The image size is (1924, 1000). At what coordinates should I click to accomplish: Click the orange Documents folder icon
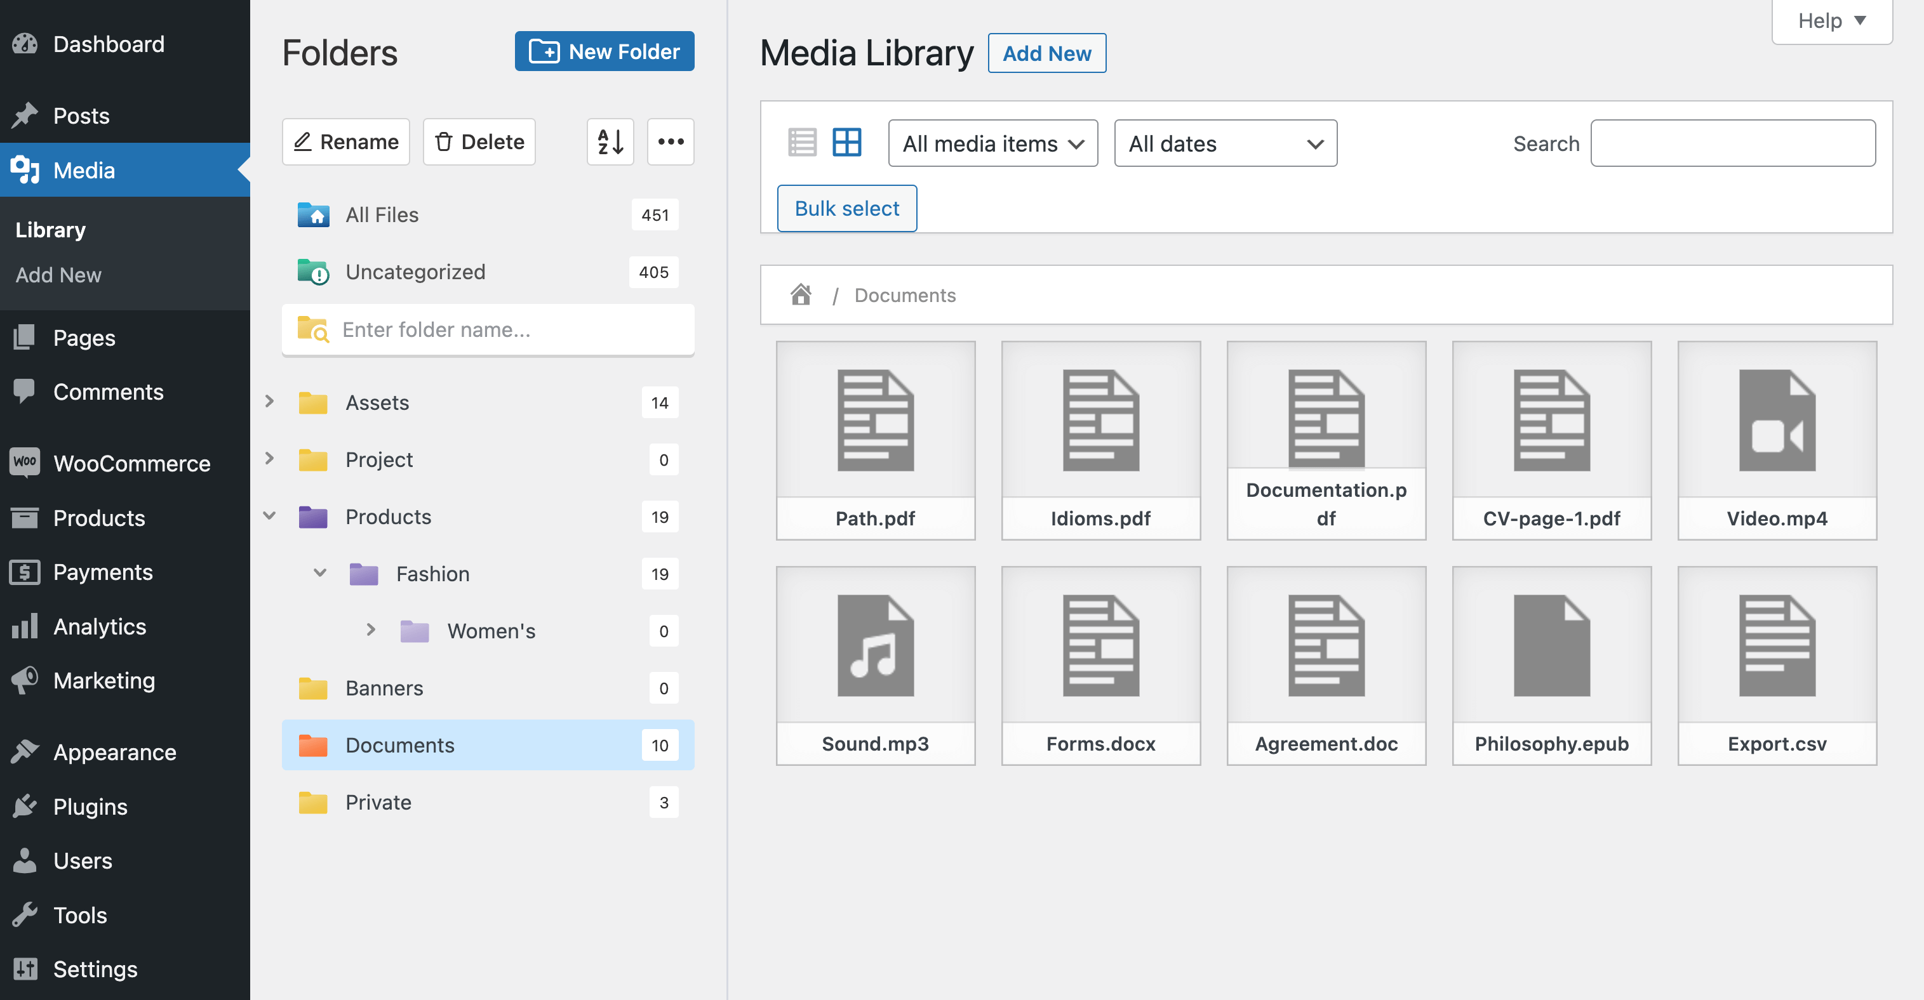(x=313, y=745)
